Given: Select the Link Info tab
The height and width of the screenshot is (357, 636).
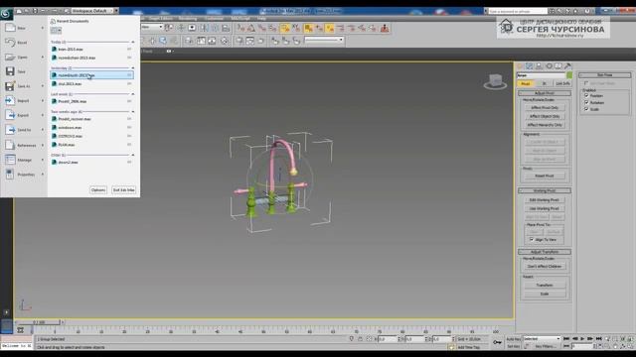Looking at the screenshot, I should pyautogui.click(x=562, y=83).
